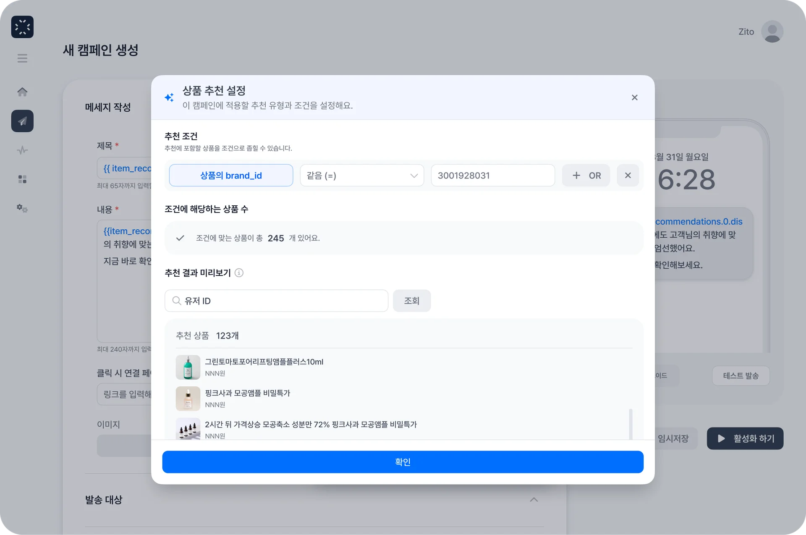Click the 유저 ID search field
Viewport: 806px width, 535px height.
276,301
